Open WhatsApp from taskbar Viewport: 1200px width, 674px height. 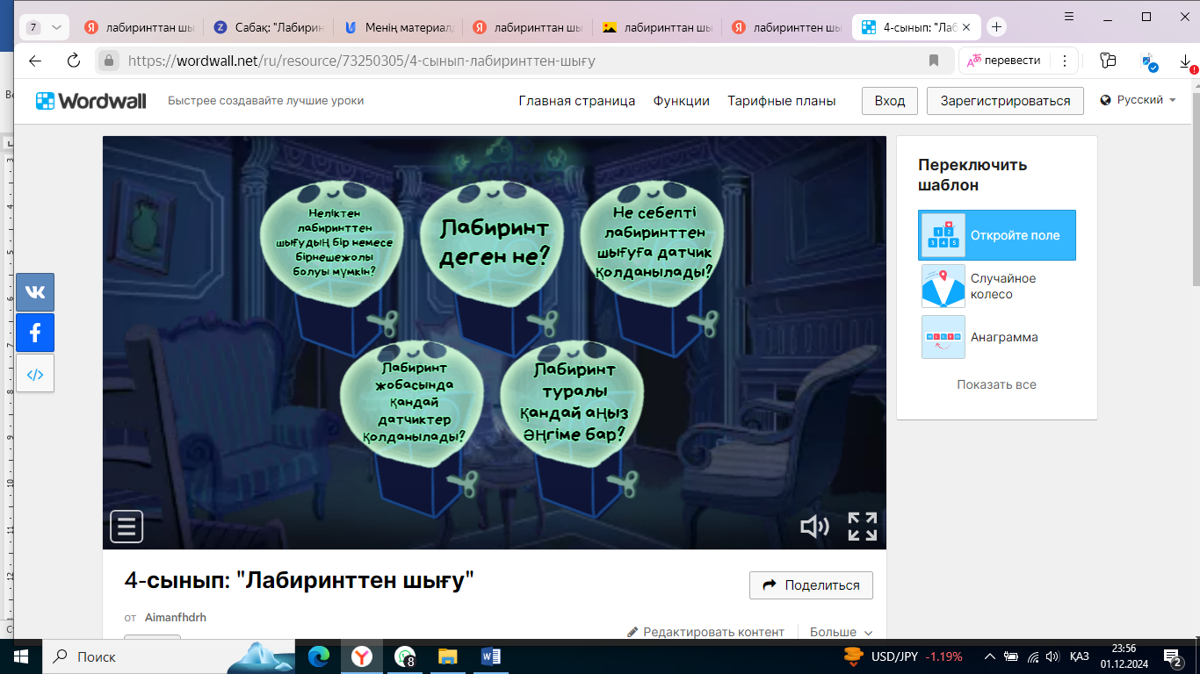(405, 656)
